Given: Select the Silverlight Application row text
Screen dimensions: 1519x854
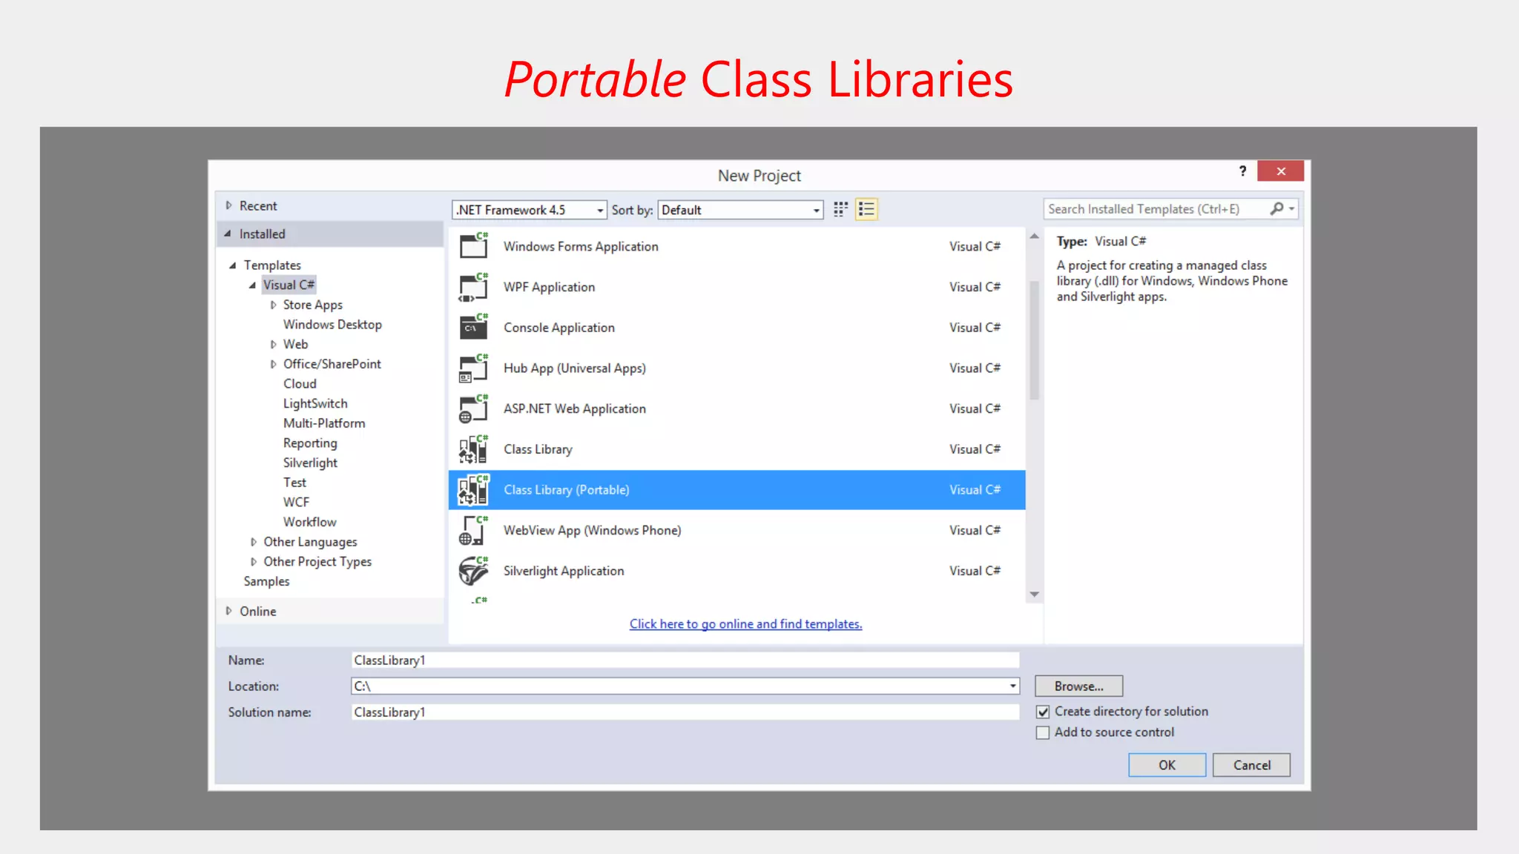Looking at the screenshot, I should (x=564, y=571).
